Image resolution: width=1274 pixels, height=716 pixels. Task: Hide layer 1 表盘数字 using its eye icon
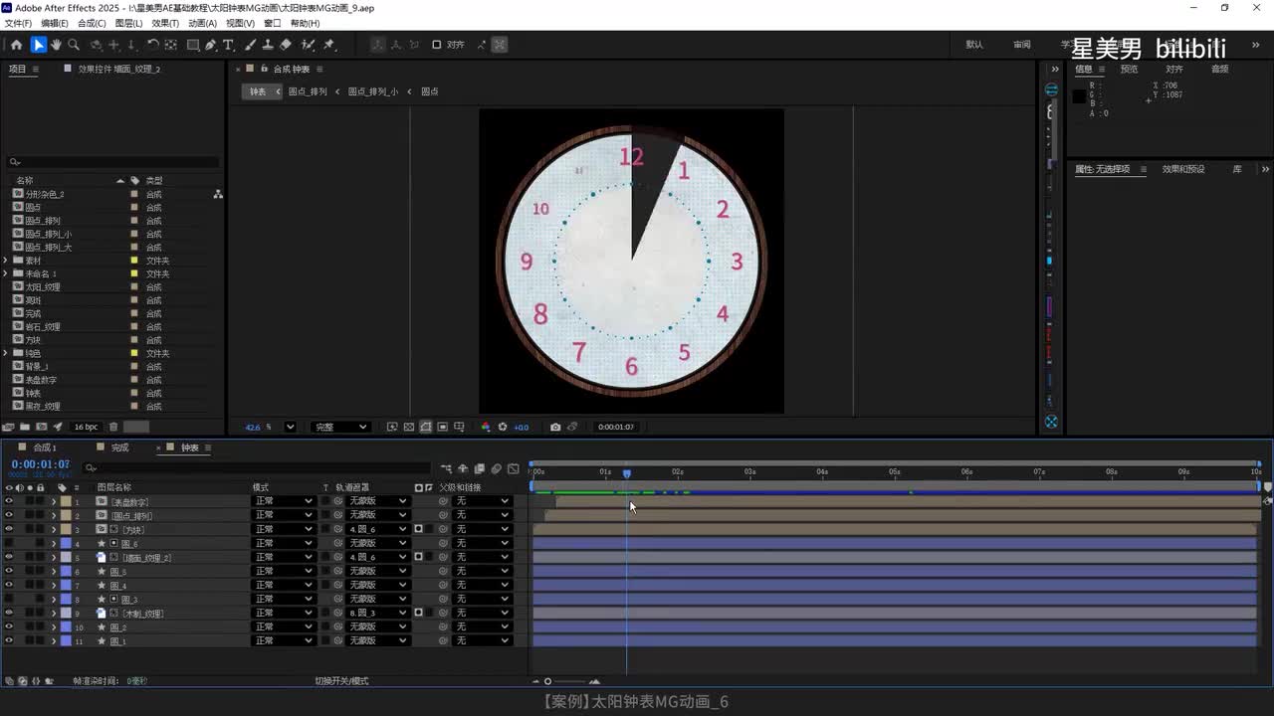9,501
